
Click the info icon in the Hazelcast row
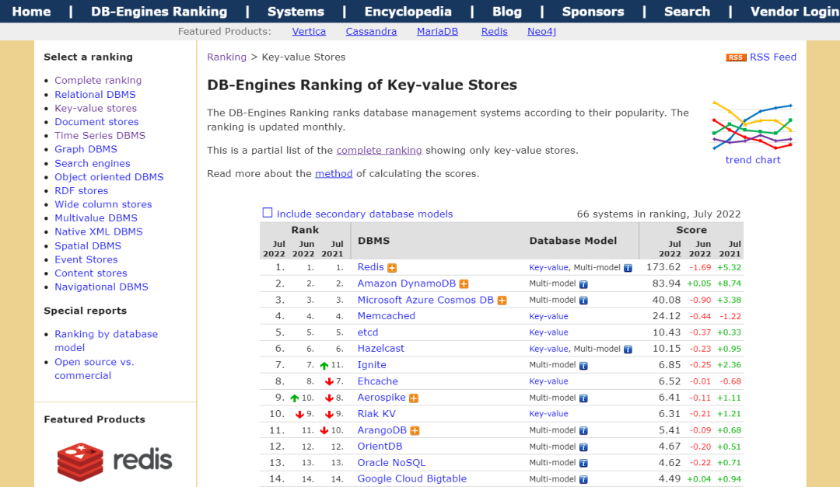(628, 349)
